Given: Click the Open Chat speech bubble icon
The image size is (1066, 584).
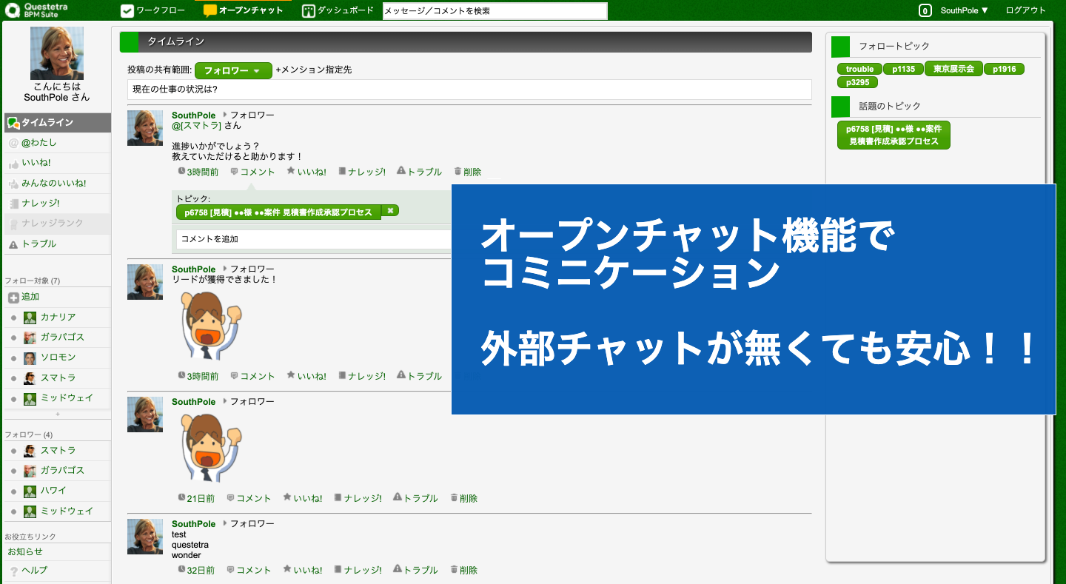Looking at the screenshot, I should pos(210,11).
